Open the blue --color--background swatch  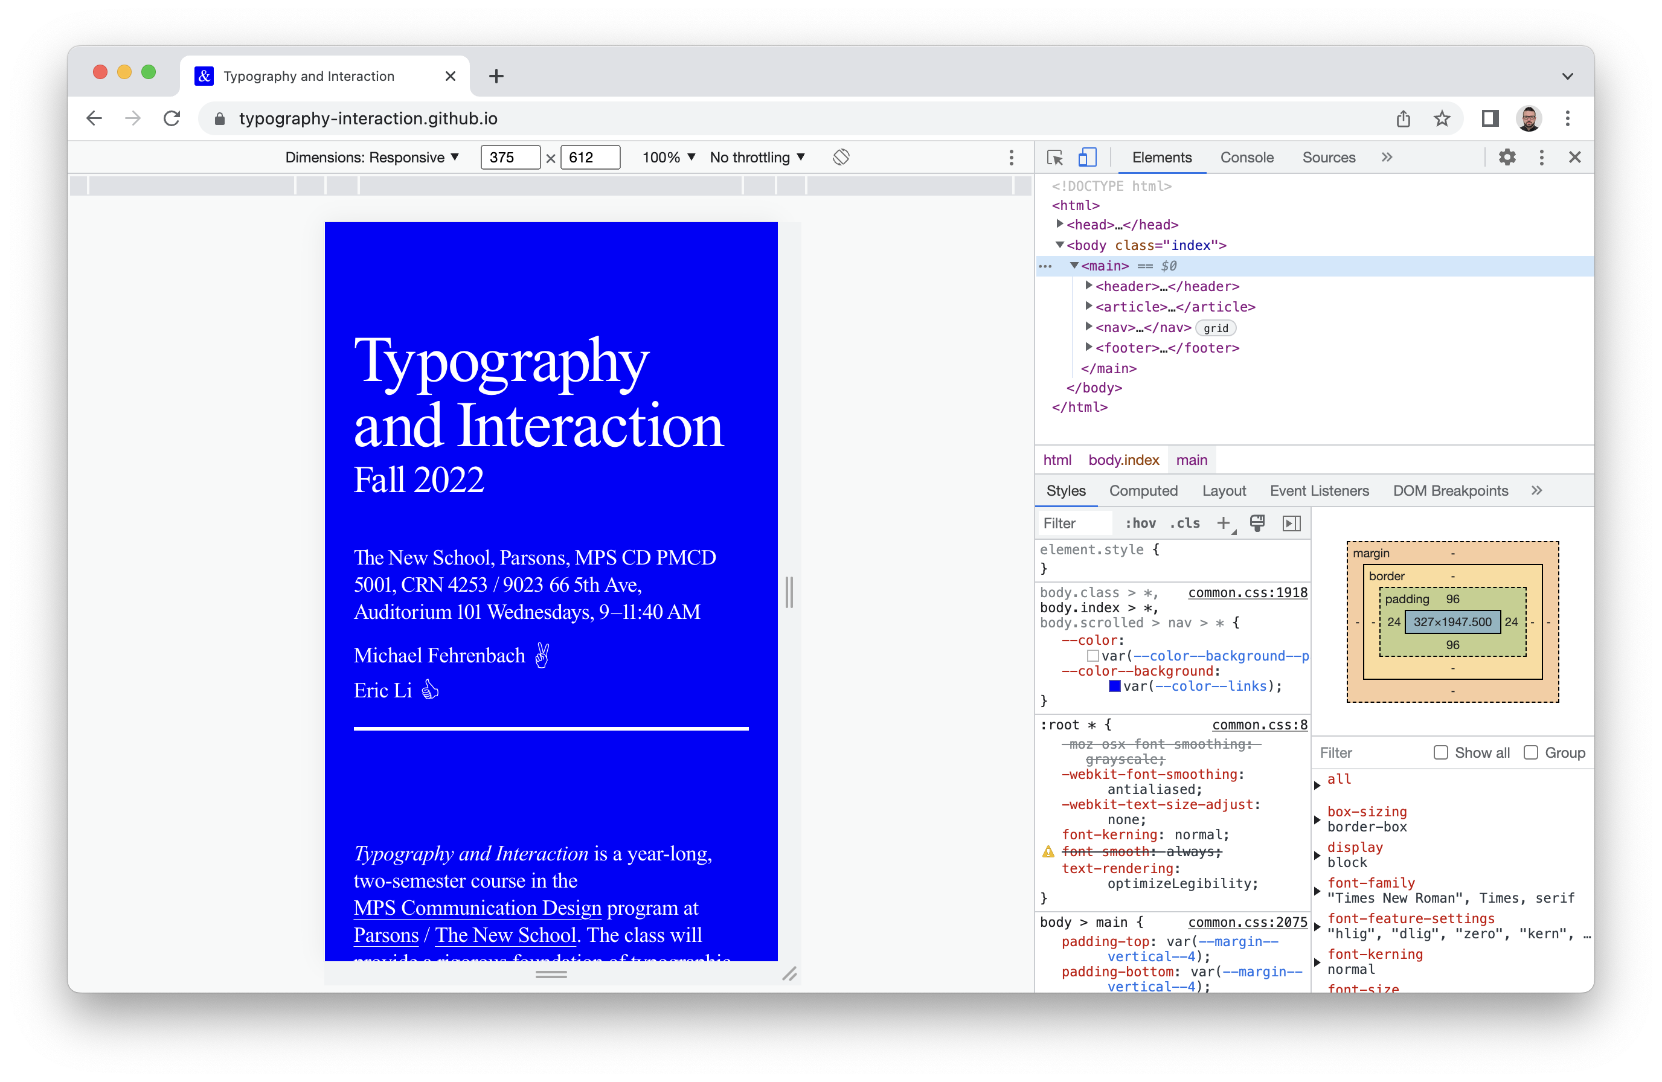tap(1114, 686)
